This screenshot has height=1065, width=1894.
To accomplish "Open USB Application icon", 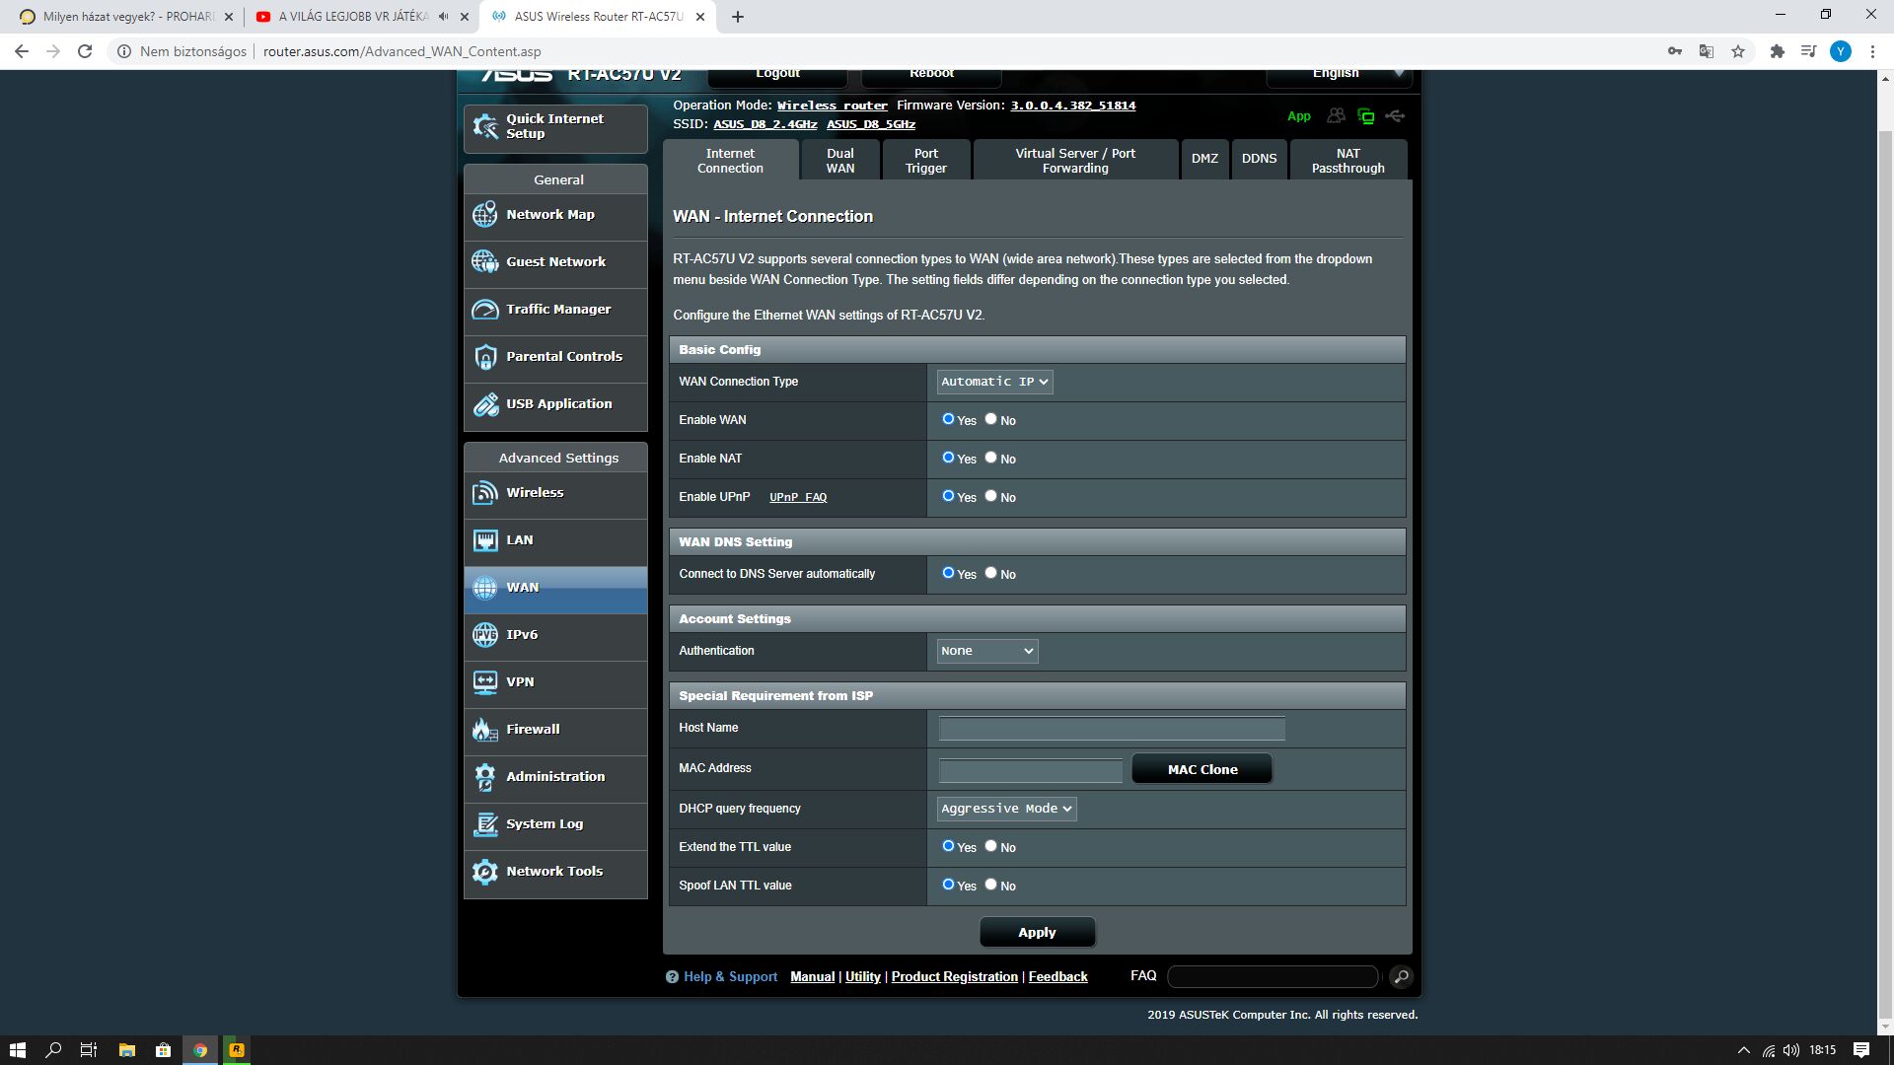I will click(485, 403).
